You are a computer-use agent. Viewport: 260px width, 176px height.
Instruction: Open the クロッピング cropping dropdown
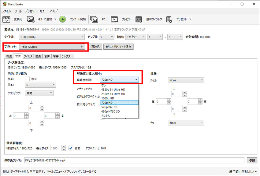click(x=39, y=93)
